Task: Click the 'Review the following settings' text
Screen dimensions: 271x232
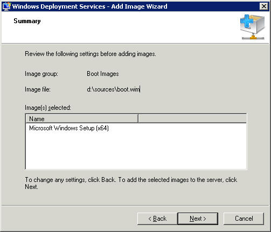Action: pos(91,54)
